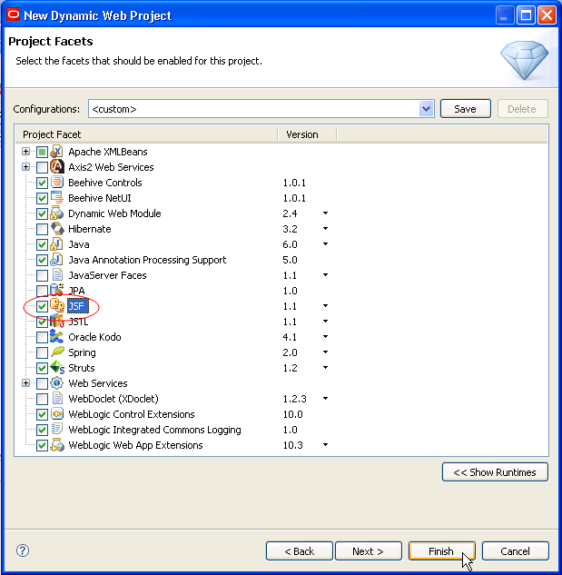Click the Web Services gear icon
Image resolution: width=562 pixels, height=575 pixels.
point(57,382)
